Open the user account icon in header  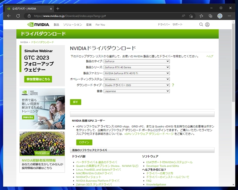tap(208, 24)
